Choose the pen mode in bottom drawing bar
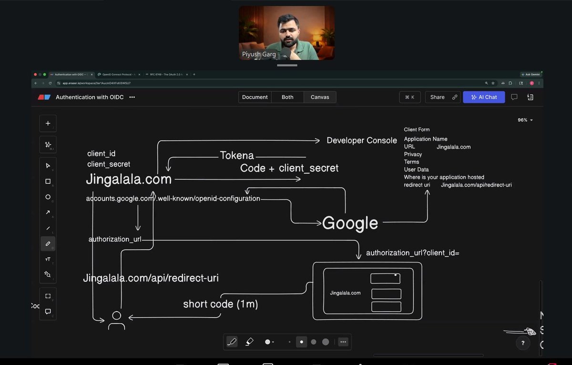 pos(232,342)
